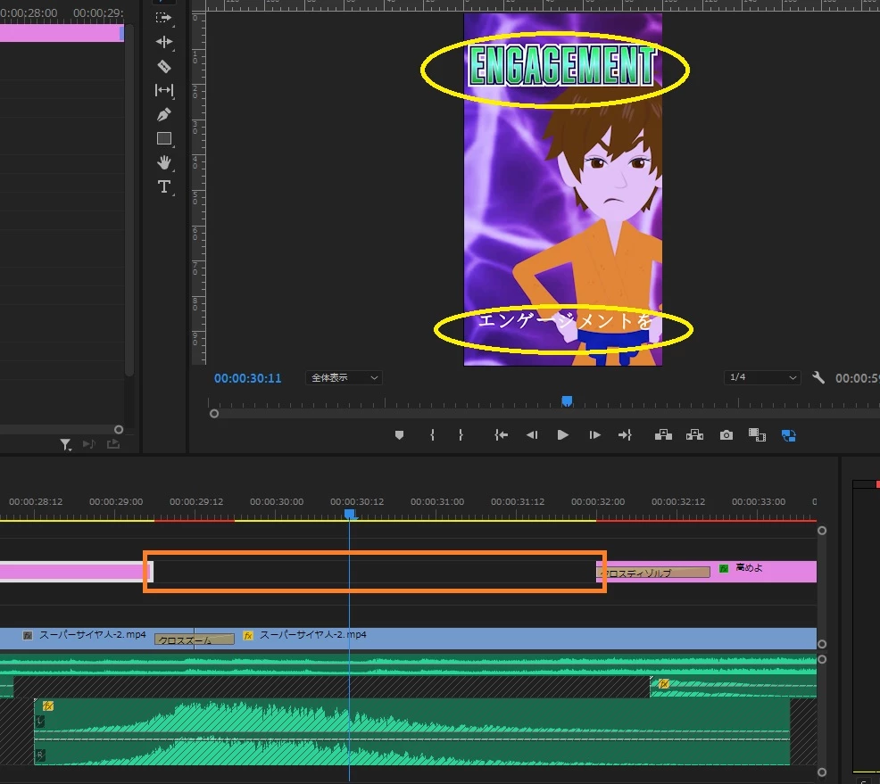
Task: Click the fx badge on bottom audio clip
Action: click(48, 706)
